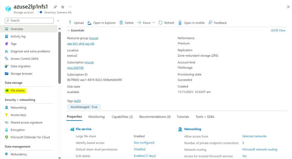This screenshot has height=159, width=292.
Task: Pin the storage account to dashboard
Action: point(56,7)
